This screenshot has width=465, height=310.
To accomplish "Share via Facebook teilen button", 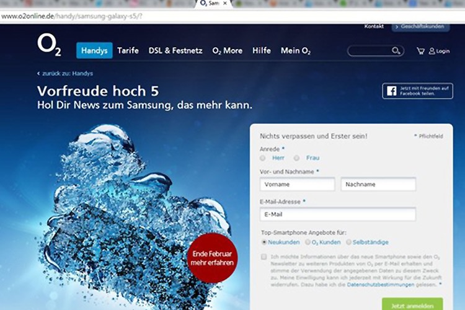I will pyautogui.click(x=417, y=91).
